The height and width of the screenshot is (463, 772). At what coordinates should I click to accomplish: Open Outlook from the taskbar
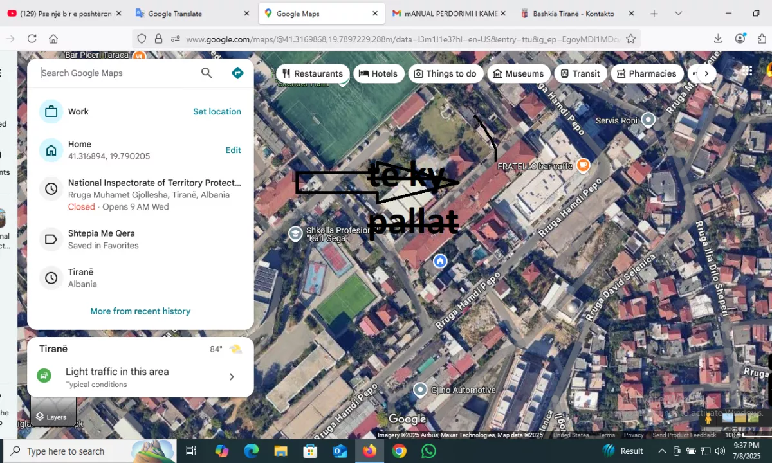pos(340,451)
